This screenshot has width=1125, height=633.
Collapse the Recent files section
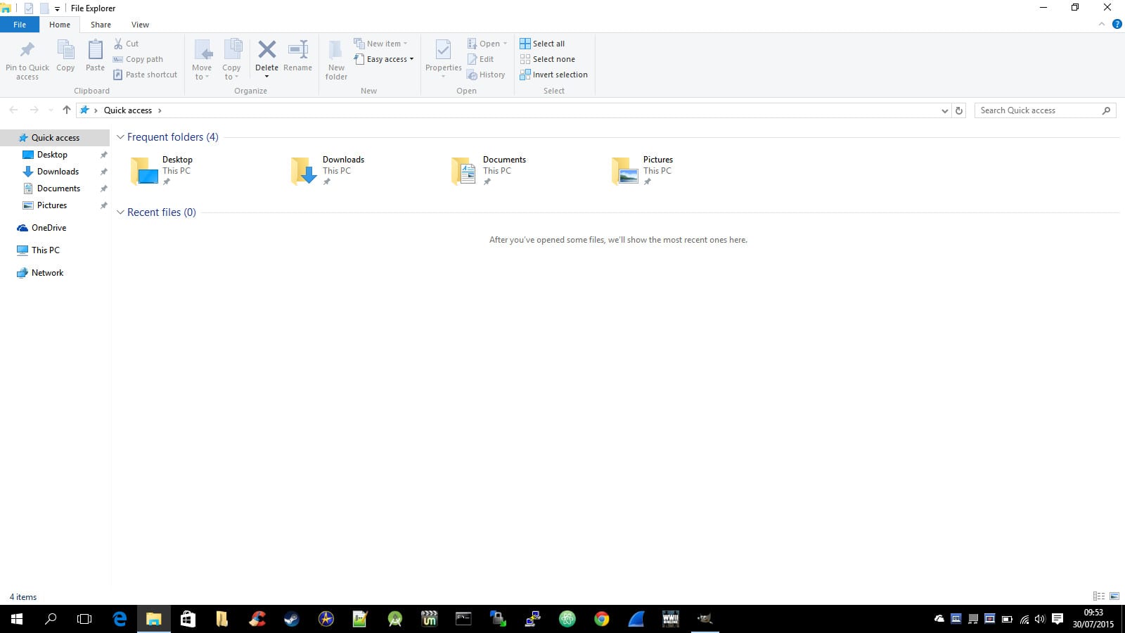[120, 212]
